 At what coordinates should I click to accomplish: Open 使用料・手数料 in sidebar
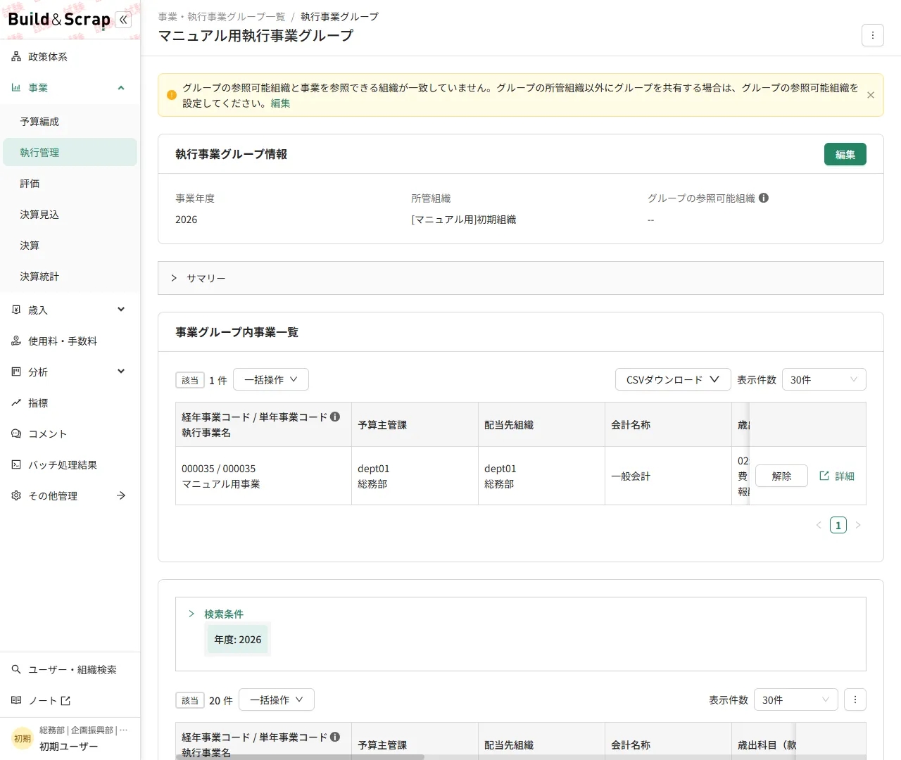70,341
